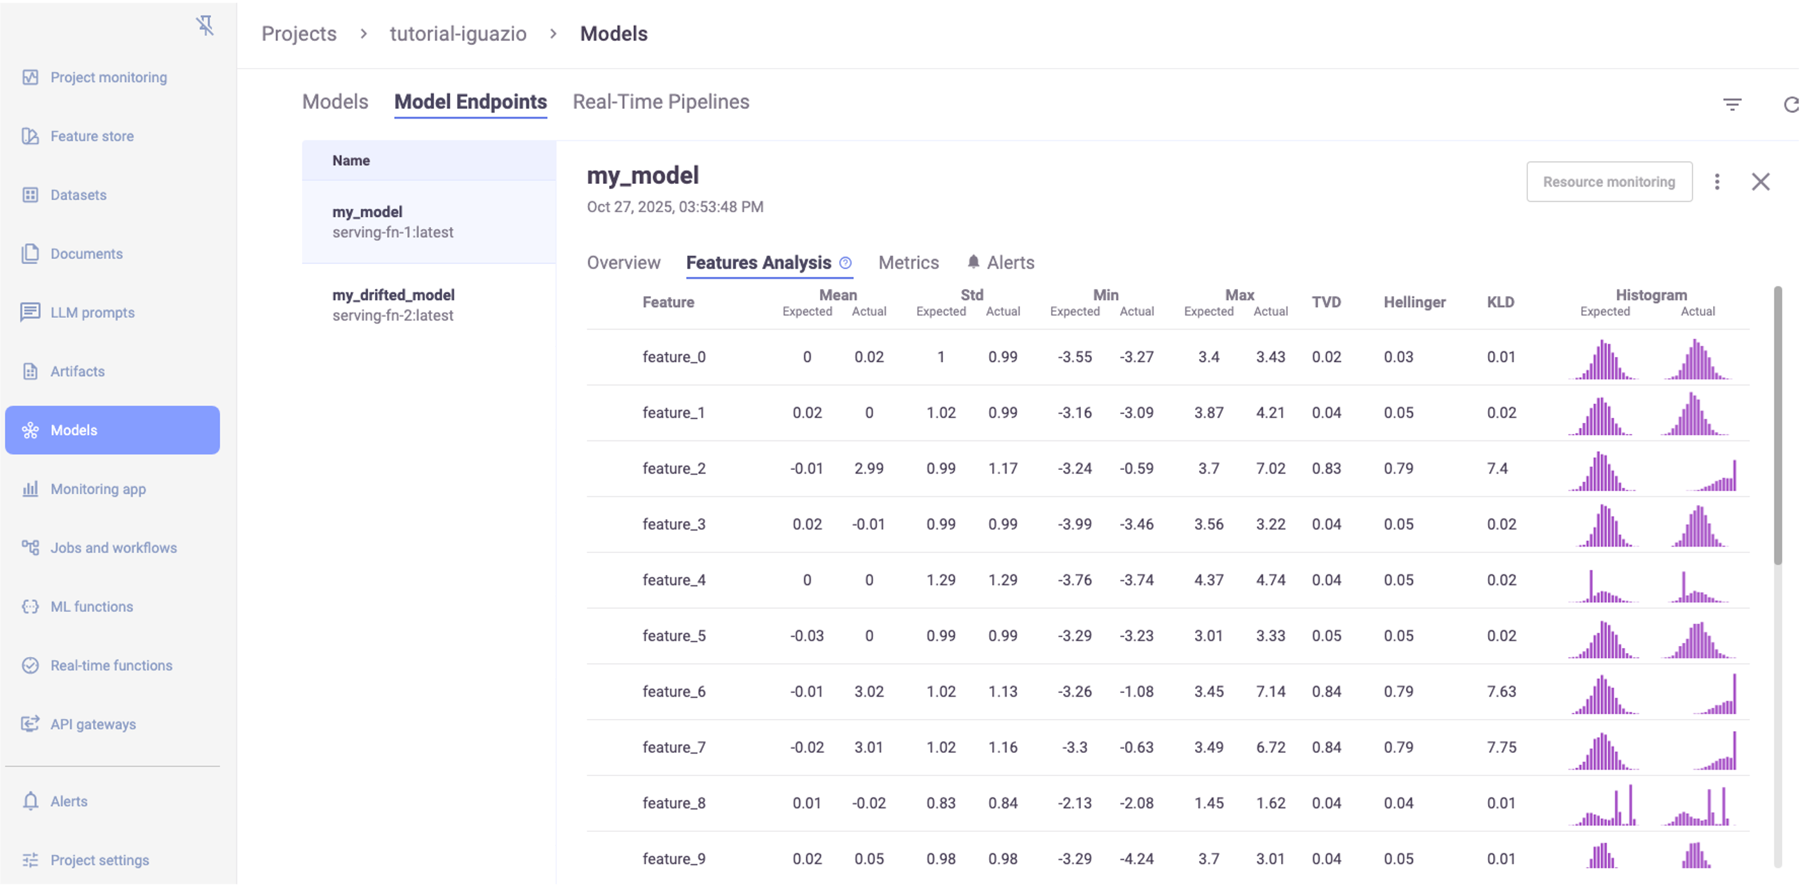Image resolution: width=1801 pixels, height=887 pixels.
Task: Select the Model Endpoints tab
Action: [x=471, y=102]
